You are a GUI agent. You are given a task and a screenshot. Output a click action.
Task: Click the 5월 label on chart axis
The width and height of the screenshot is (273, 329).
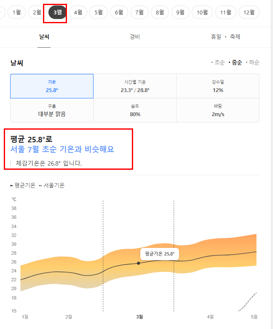coord(254,317)
